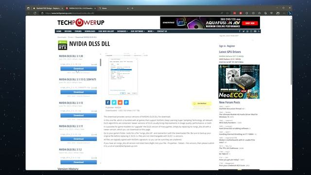Open NVIDIA GeForce driver link
The width and height of the screenshot is (311, 175).
tap(231, 56)
